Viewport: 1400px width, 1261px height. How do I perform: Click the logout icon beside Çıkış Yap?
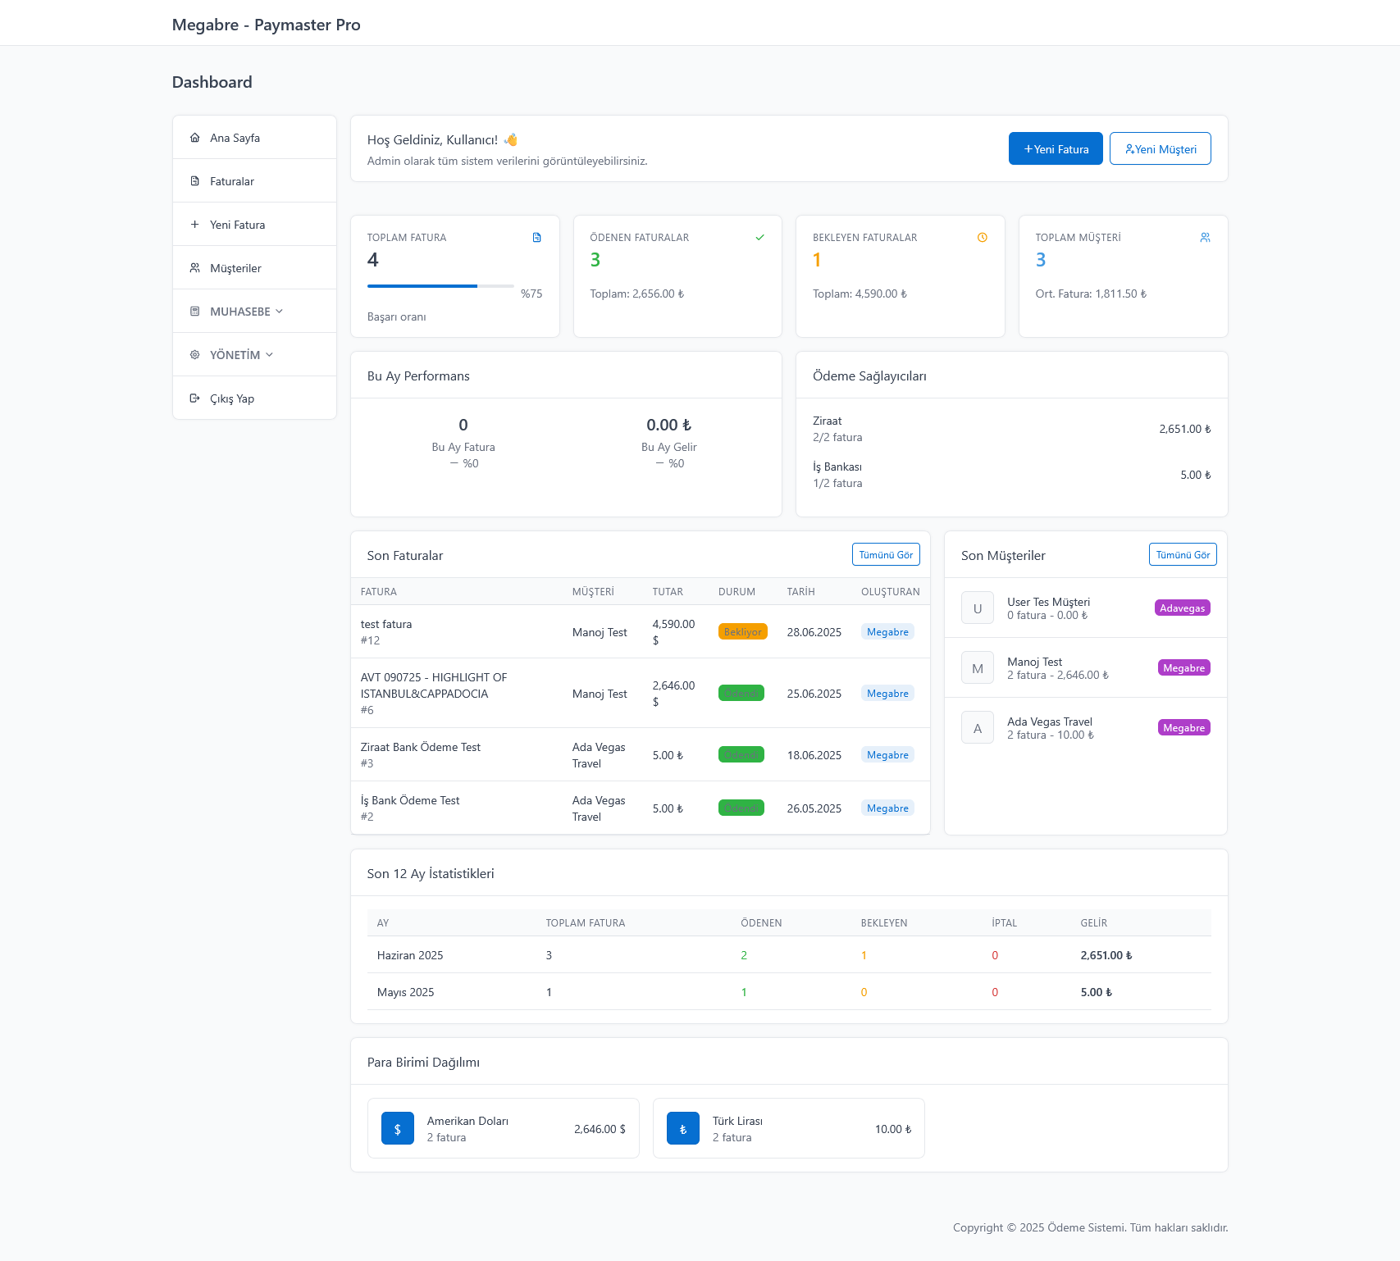click(194, 398)
